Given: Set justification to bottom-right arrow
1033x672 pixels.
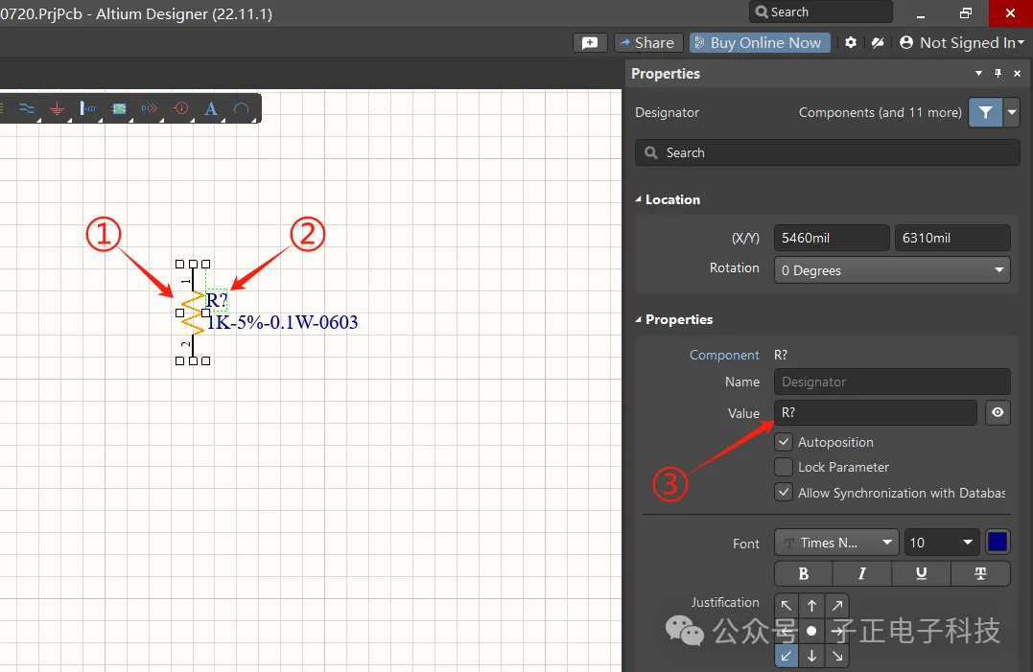Looking at the screenshot, I should [836, 656].
